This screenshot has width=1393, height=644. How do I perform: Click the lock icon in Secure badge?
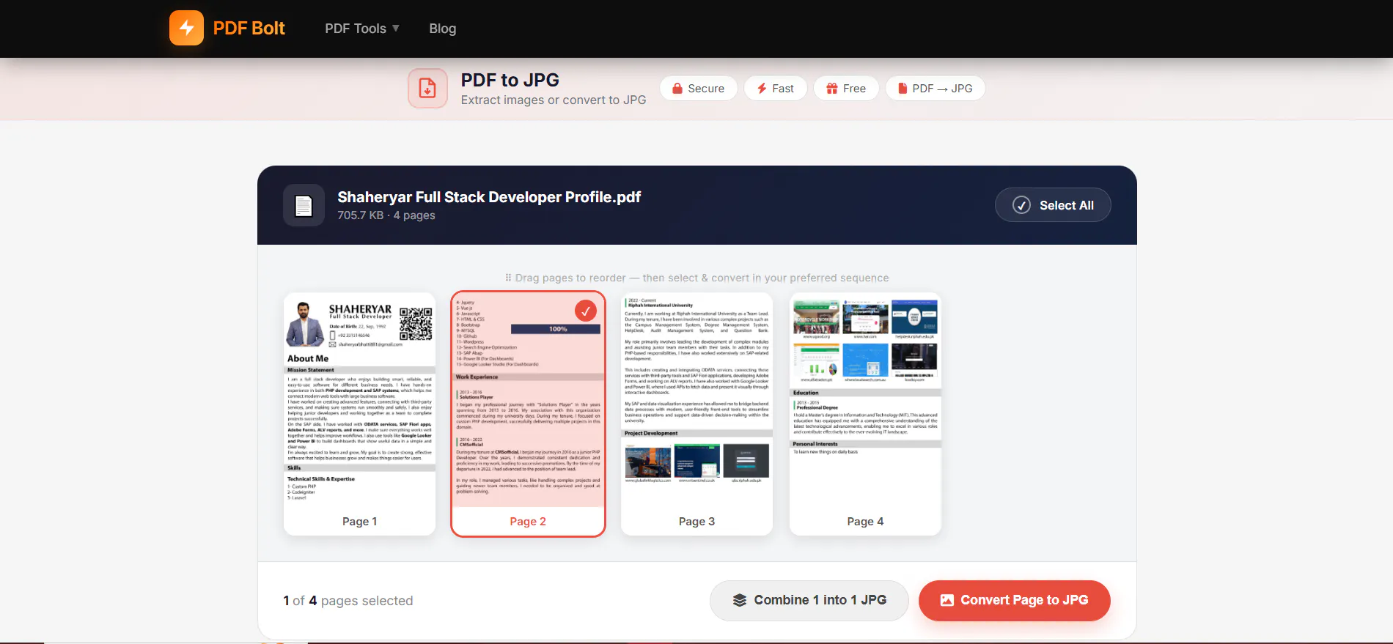[677, 89]
